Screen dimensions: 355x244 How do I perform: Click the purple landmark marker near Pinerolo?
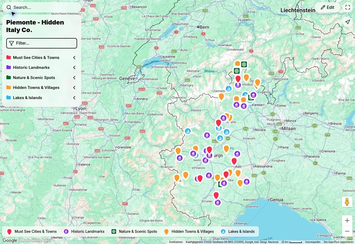pyautogui.click(x=205, y=160)
